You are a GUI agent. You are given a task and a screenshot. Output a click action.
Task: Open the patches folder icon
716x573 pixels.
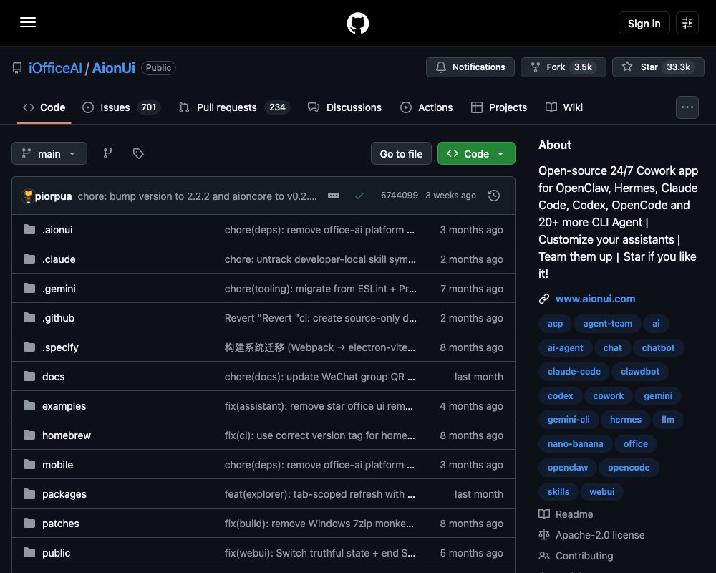pos(29,523)
